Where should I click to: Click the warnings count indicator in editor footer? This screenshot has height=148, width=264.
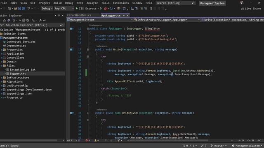click(x=97, y=141)
